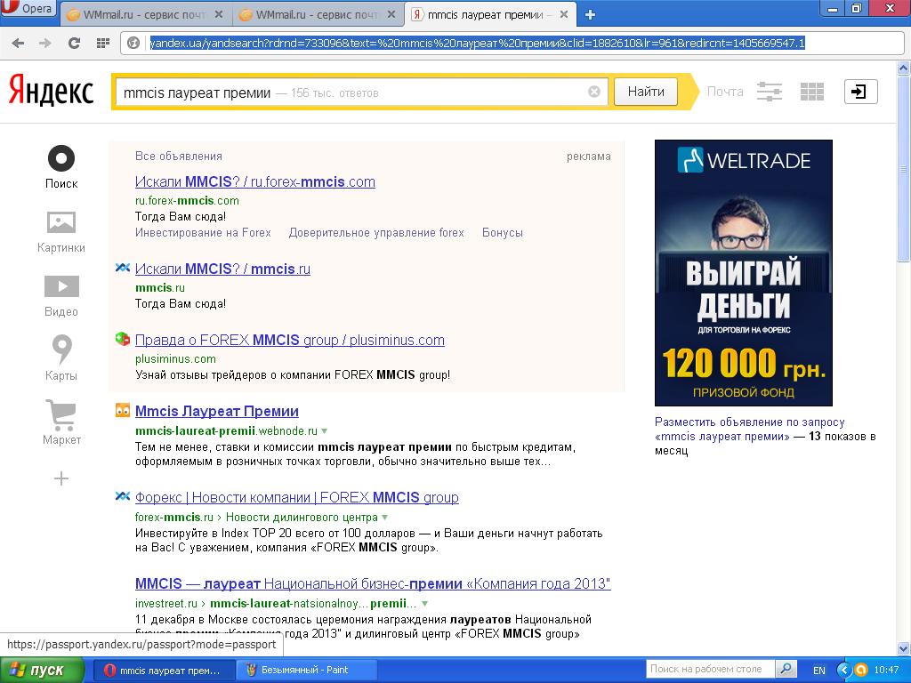
Task: Open Доверительное управление forex sublink
Action: coord(376,233)
